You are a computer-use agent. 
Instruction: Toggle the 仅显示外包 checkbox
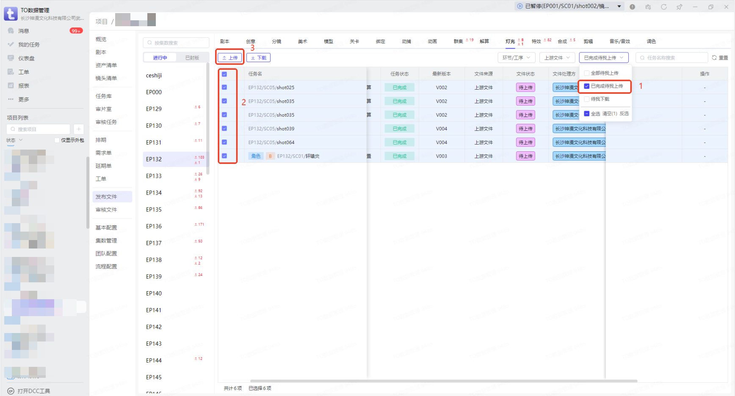coord(57,140)
